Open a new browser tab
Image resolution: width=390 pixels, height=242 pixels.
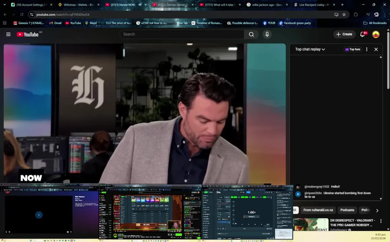[342, 4]
